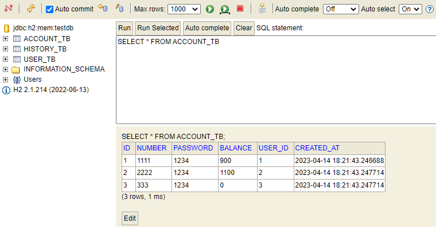Click the H2 2.1.214 (2022-06-13) version text
The image size is (436, 227).
(x=51, y=90)
